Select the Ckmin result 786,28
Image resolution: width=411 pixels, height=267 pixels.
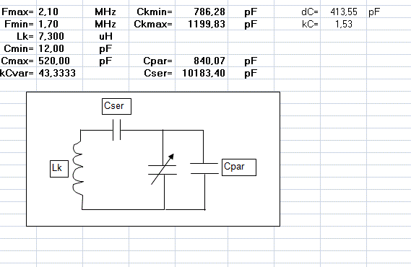point(202,12)
